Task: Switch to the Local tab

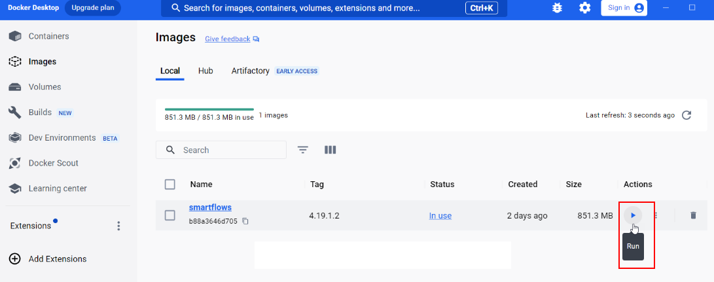Action: pyautogui.click(x=170, y=71)
